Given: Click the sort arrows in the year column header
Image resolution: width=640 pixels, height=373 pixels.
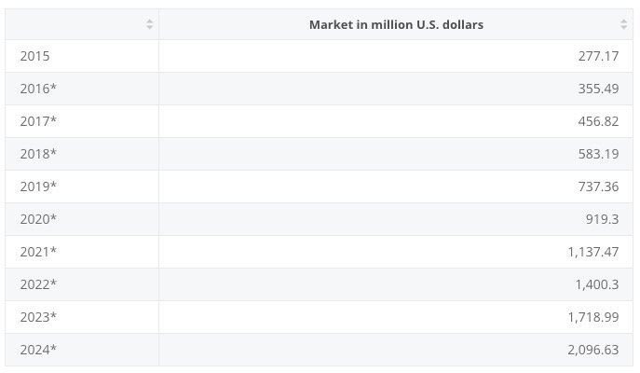Looking at the screenshot, I should coord(149,24).
